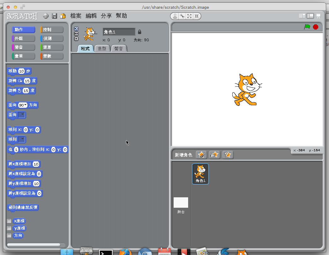Select the 角色1 sprite thumbnail in sprite list
The height and width of the screenshot is (255, 329).
(x=200, y=174)
